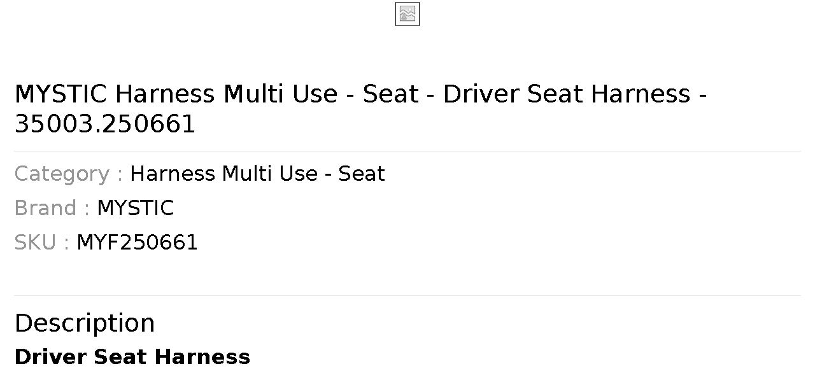Click the Description section heading

85,323
